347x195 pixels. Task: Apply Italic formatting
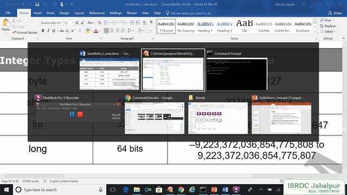[48, 31]
